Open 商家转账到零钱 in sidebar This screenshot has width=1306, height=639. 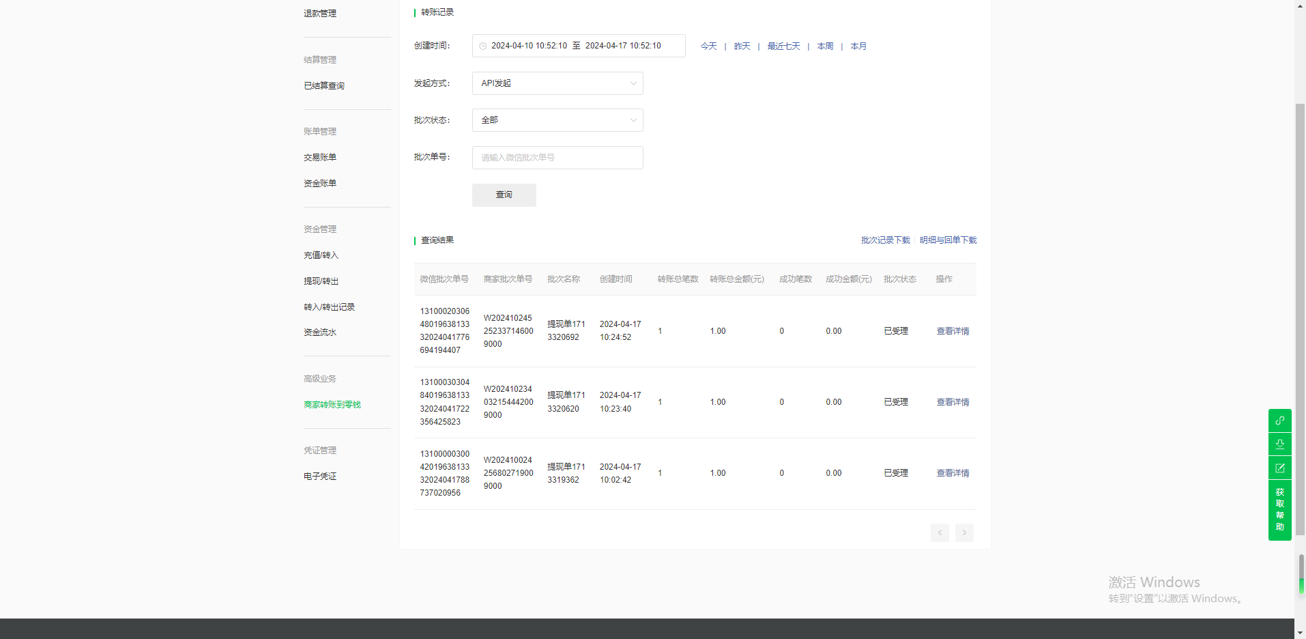[x=332, y=405]
